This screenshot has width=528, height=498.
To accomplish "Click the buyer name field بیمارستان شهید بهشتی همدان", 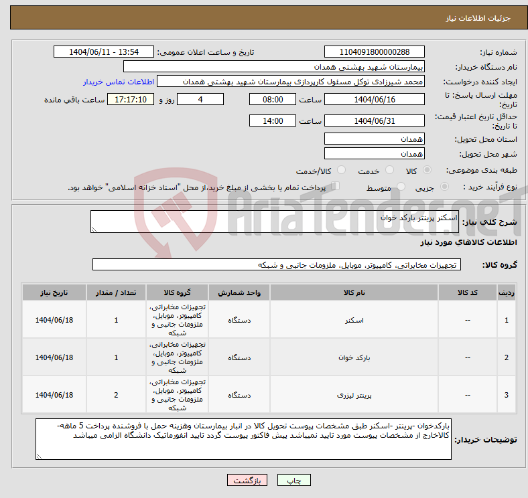I will pyautogui.click(x=274, y=67).
